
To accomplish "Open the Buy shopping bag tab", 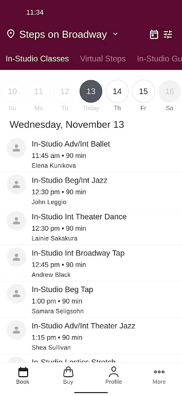I will pyautogui.click(x=68, y=376).
